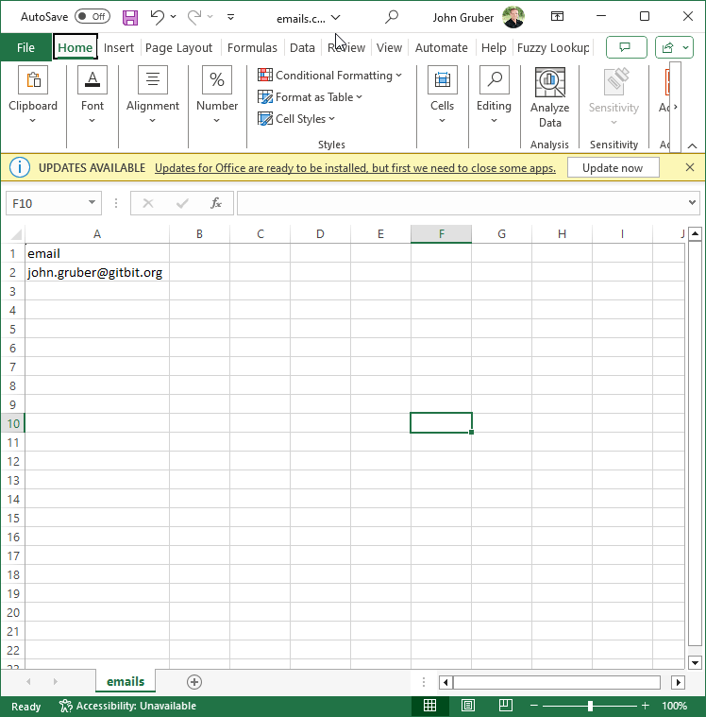The height and width of the screenshot is (717, 706).
Task: Collapse the ribbon with the chevron
Action: (x=692, y=145)
